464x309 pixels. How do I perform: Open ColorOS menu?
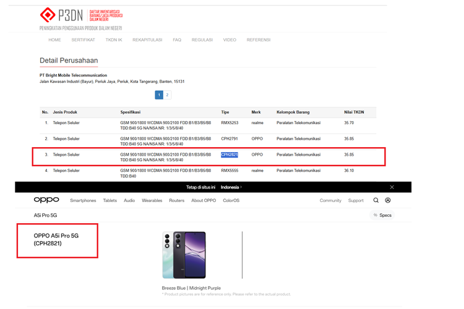231,200
